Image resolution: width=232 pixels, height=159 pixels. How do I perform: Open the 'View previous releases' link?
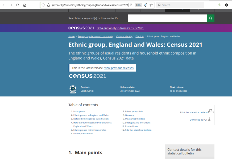pos(119,68)
